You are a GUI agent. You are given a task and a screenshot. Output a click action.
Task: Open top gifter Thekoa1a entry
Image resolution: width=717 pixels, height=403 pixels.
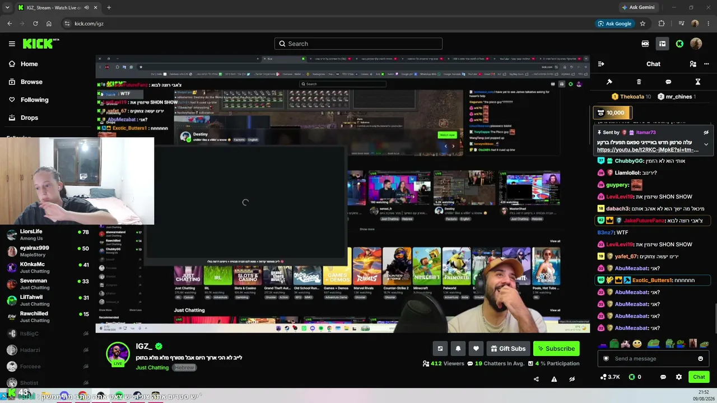tap(631, 97)
